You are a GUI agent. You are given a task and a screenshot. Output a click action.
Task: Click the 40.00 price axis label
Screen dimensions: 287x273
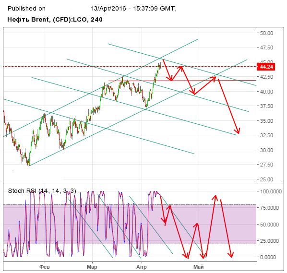coord(266,92)
